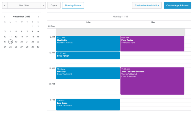Click Create Appointment button
Image resolution: width=194 pixels, height=114 pixels.
pyautogui.click(x=177, y=5)
